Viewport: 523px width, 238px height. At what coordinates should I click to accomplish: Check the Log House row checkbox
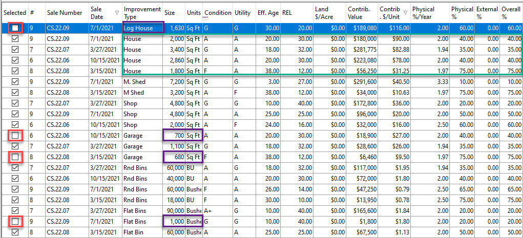15,28
